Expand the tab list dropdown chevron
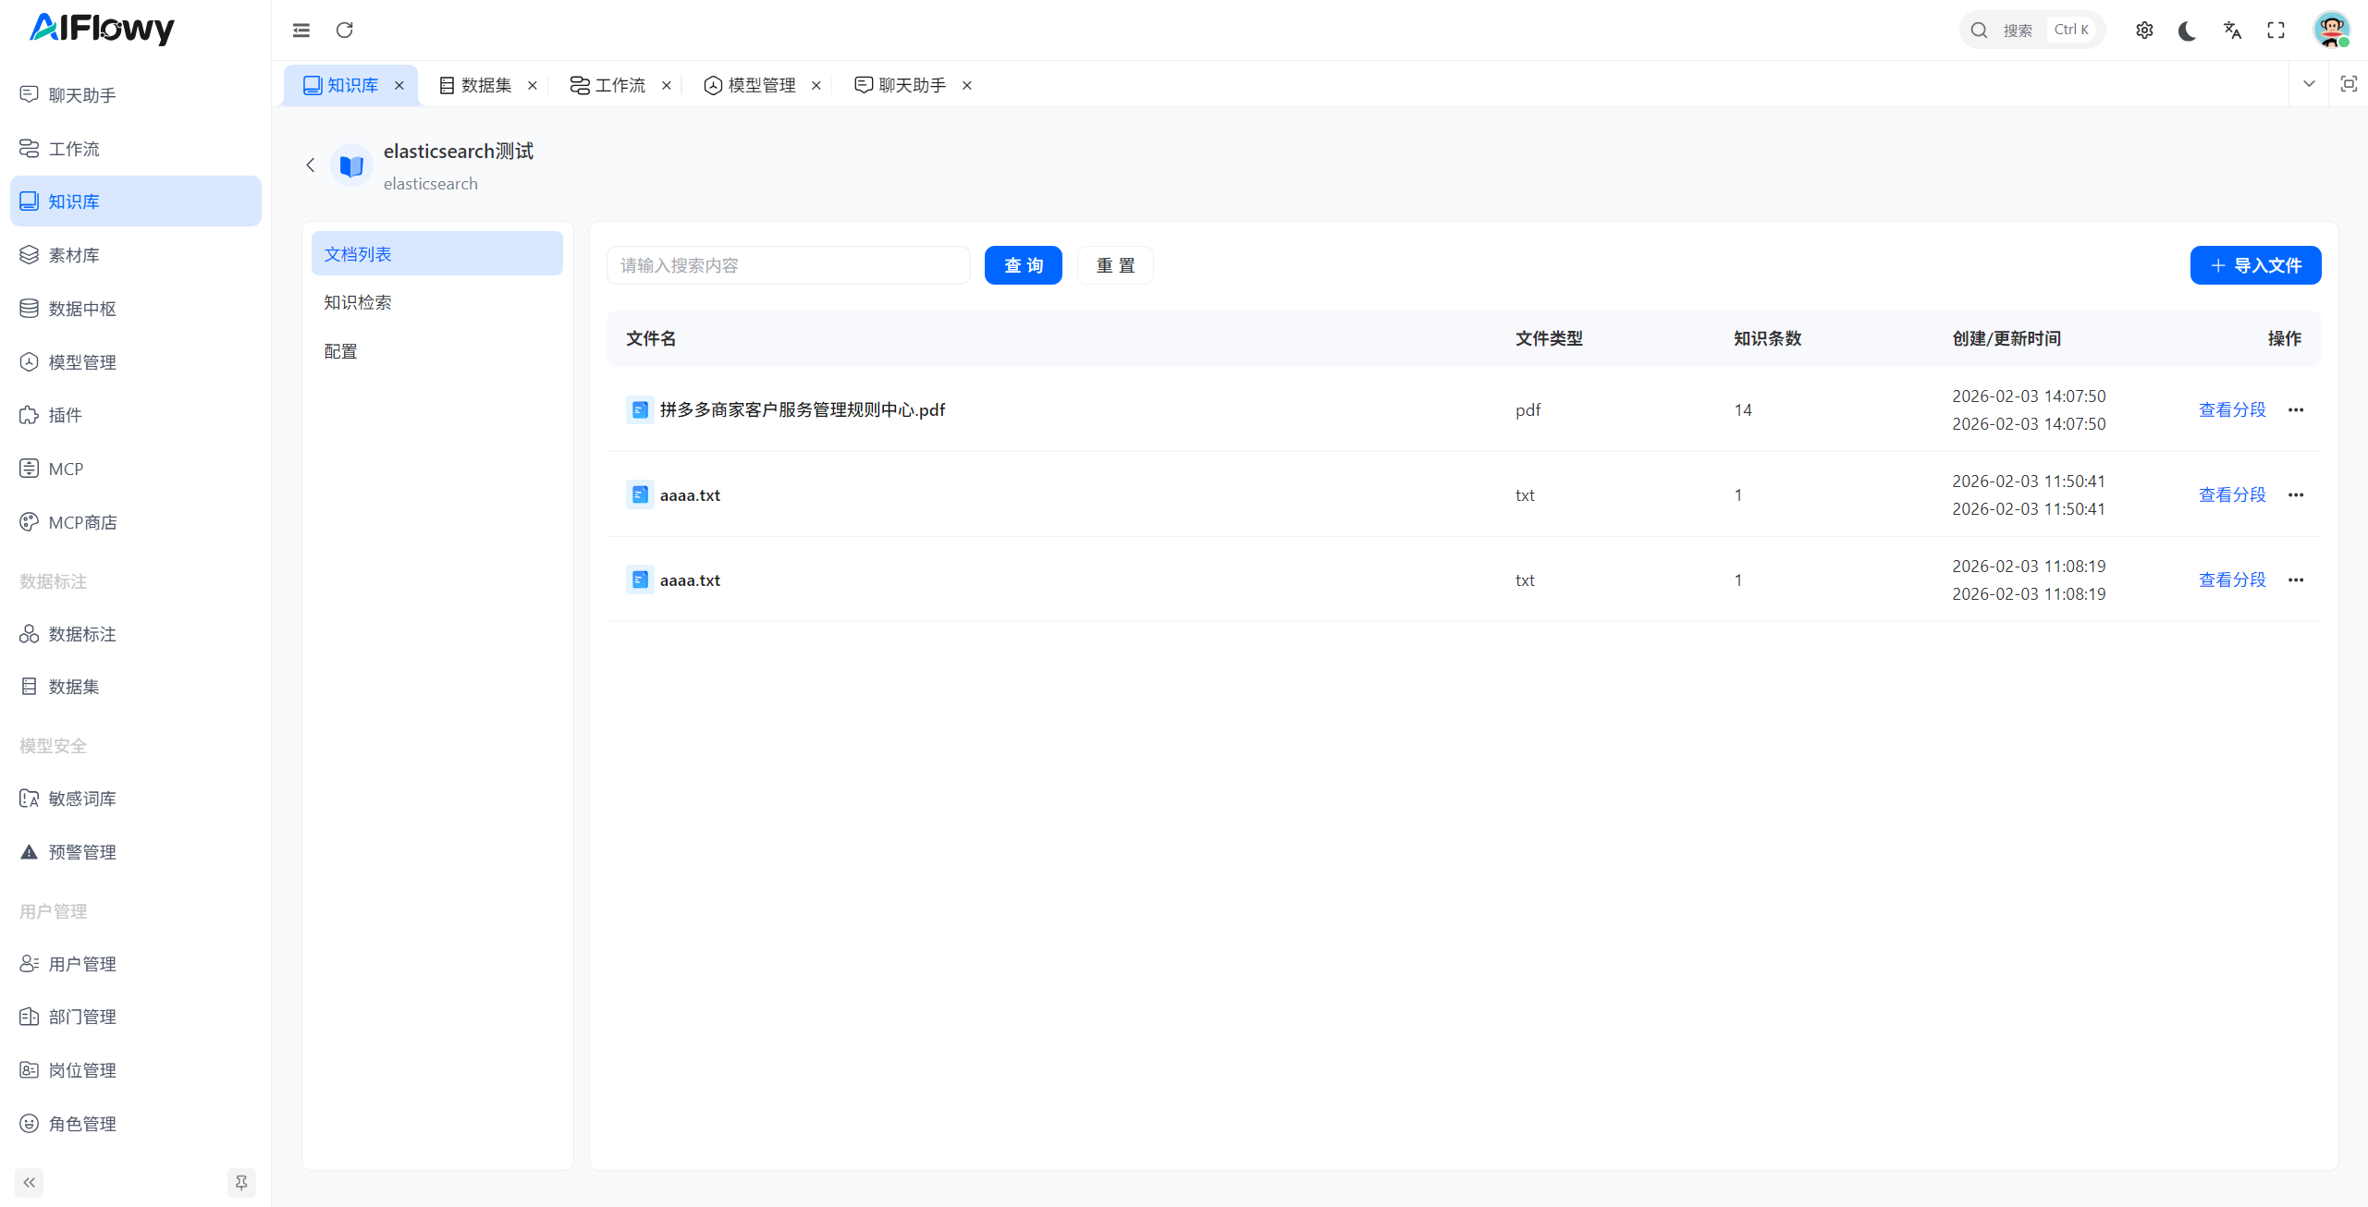 point(2309,84)
